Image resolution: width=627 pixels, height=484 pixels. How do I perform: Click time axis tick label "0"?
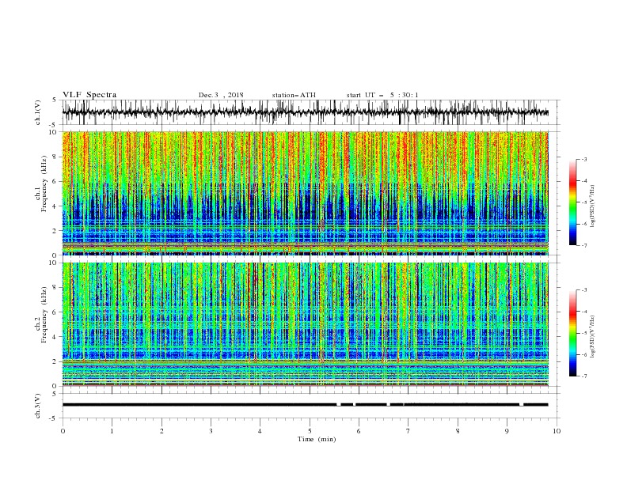63,431
